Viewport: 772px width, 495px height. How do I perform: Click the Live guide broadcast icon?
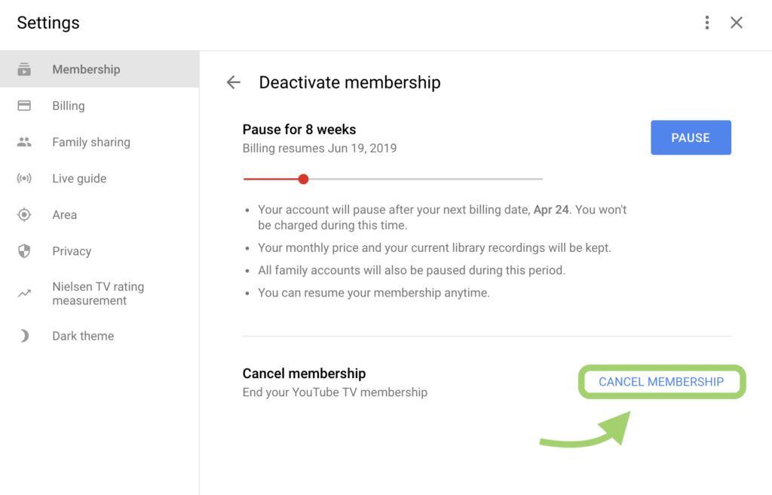[x=24, y=178]
